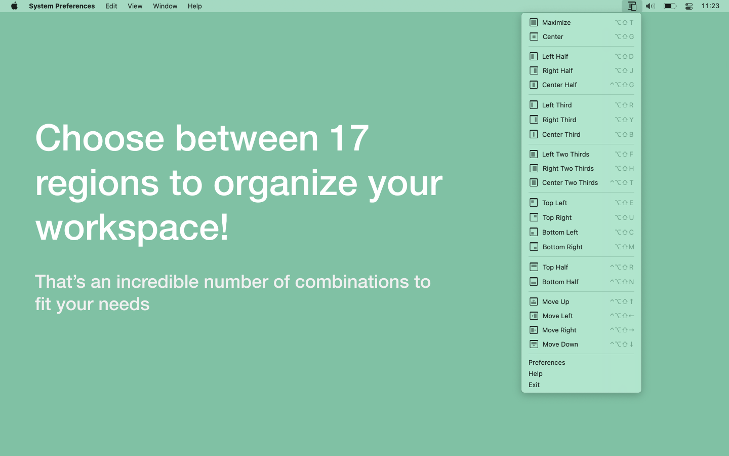729x456 pixels.
Task: Select the Move Up label
Action: point(556,301)
